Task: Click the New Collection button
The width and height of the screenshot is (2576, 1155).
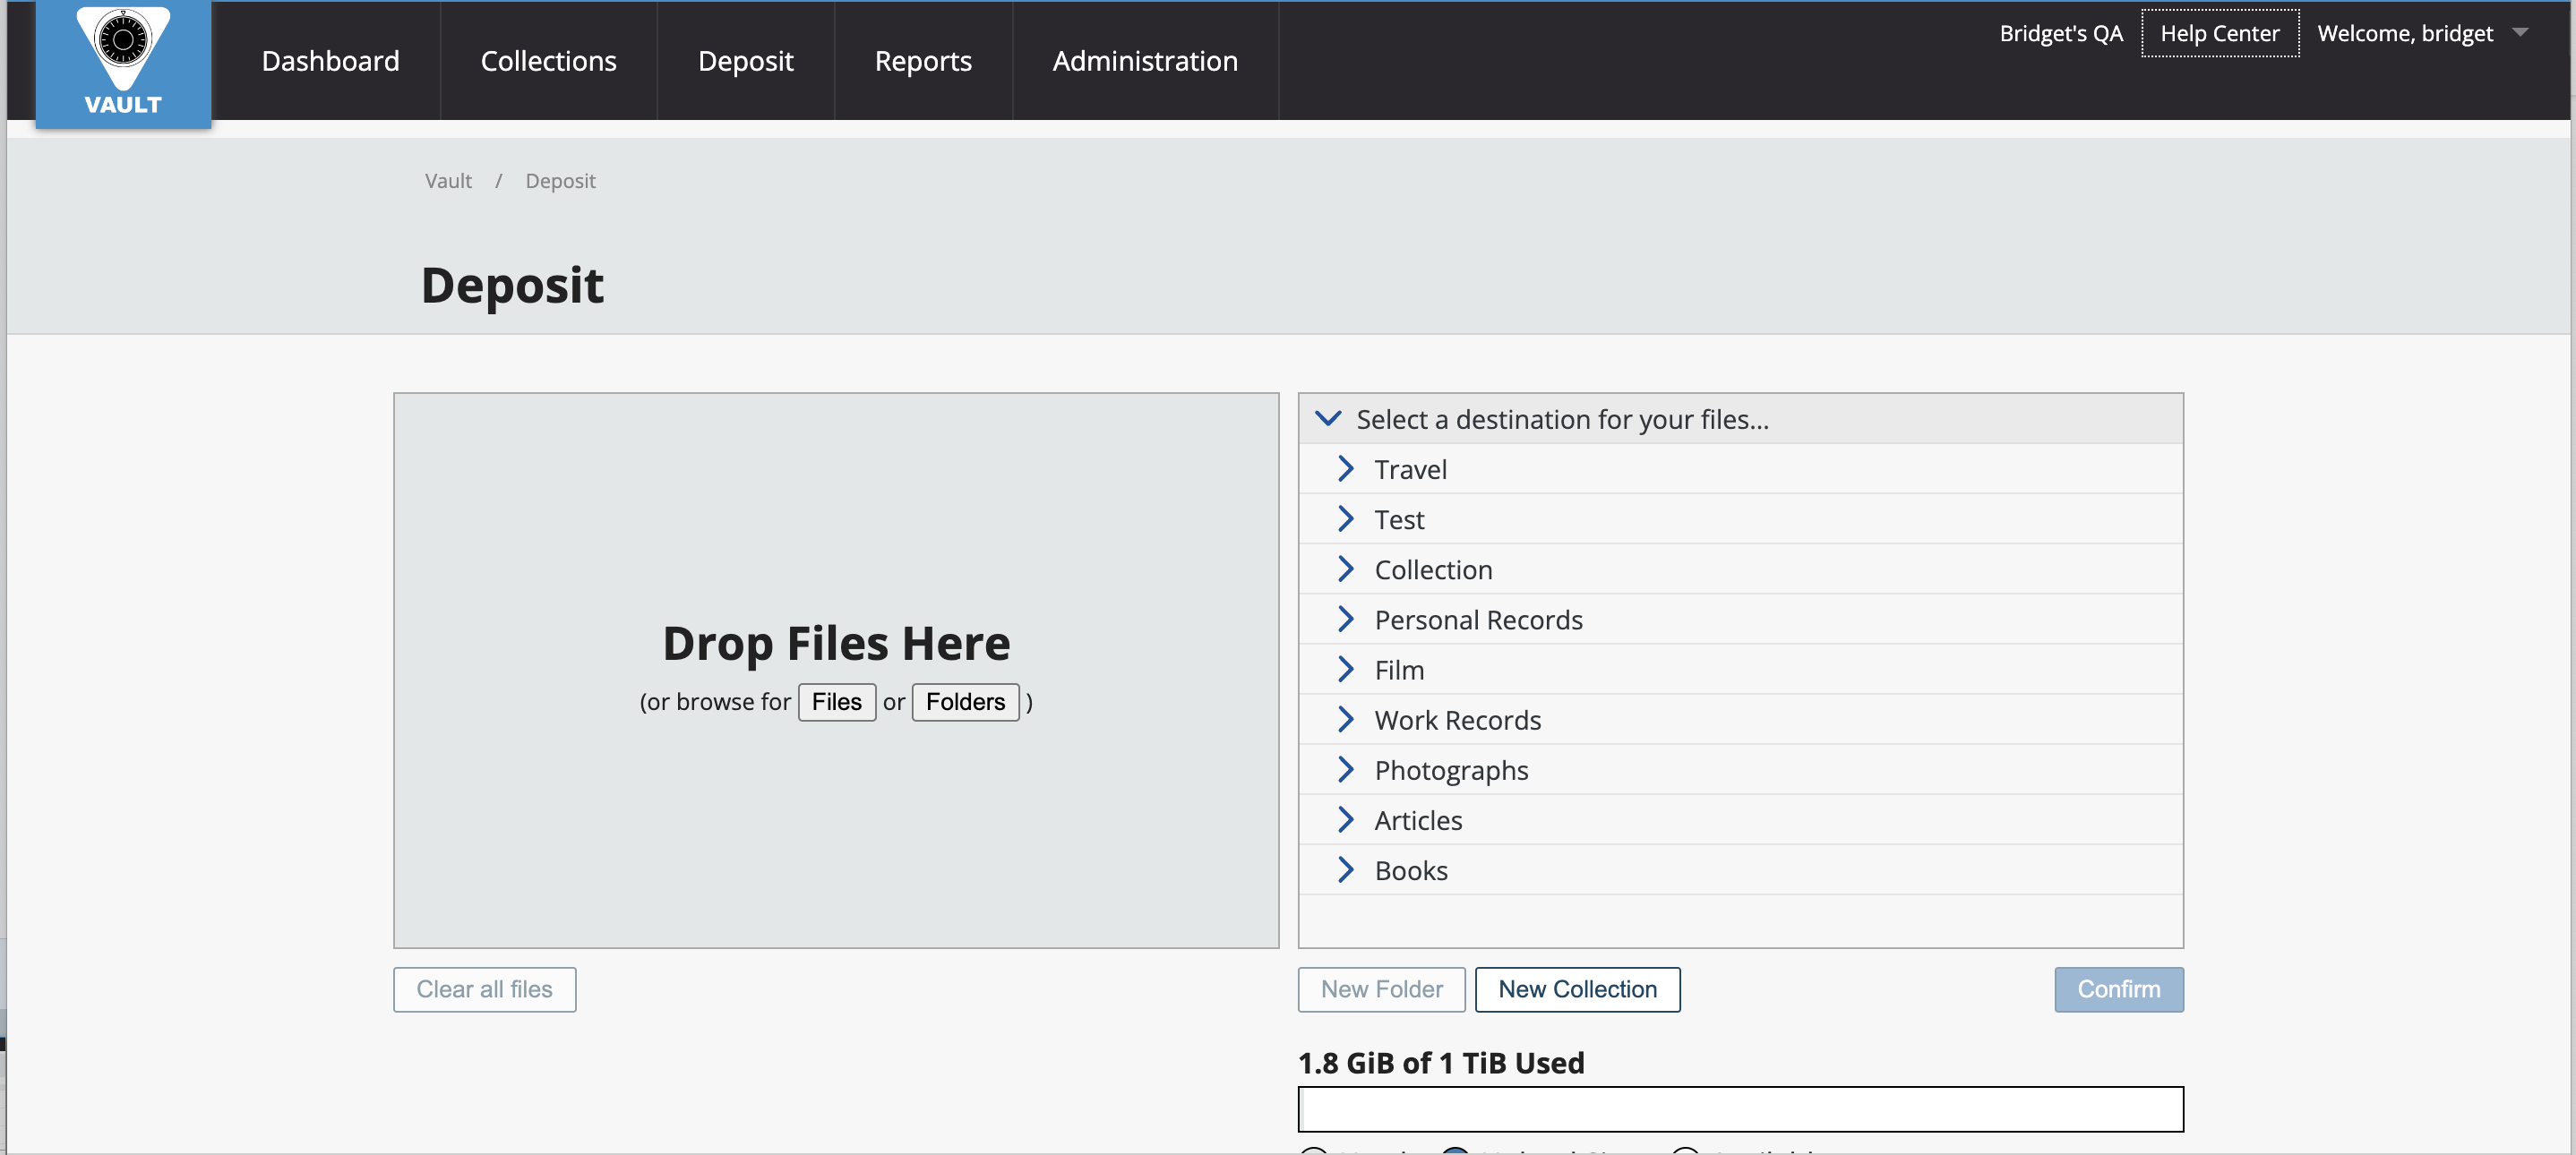Action: pyautogui.click(x=1576, y=989)
